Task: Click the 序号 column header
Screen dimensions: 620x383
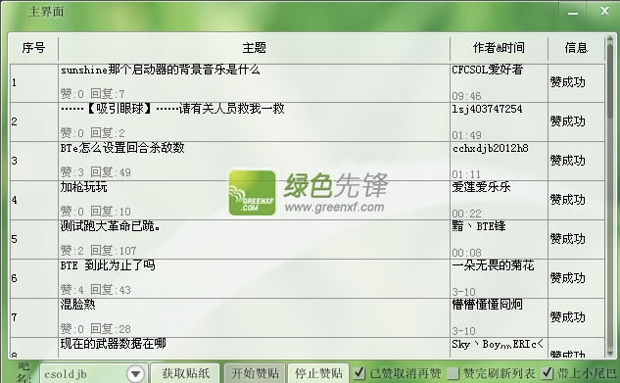Action: pyautogui.click(x=33, y=48)
